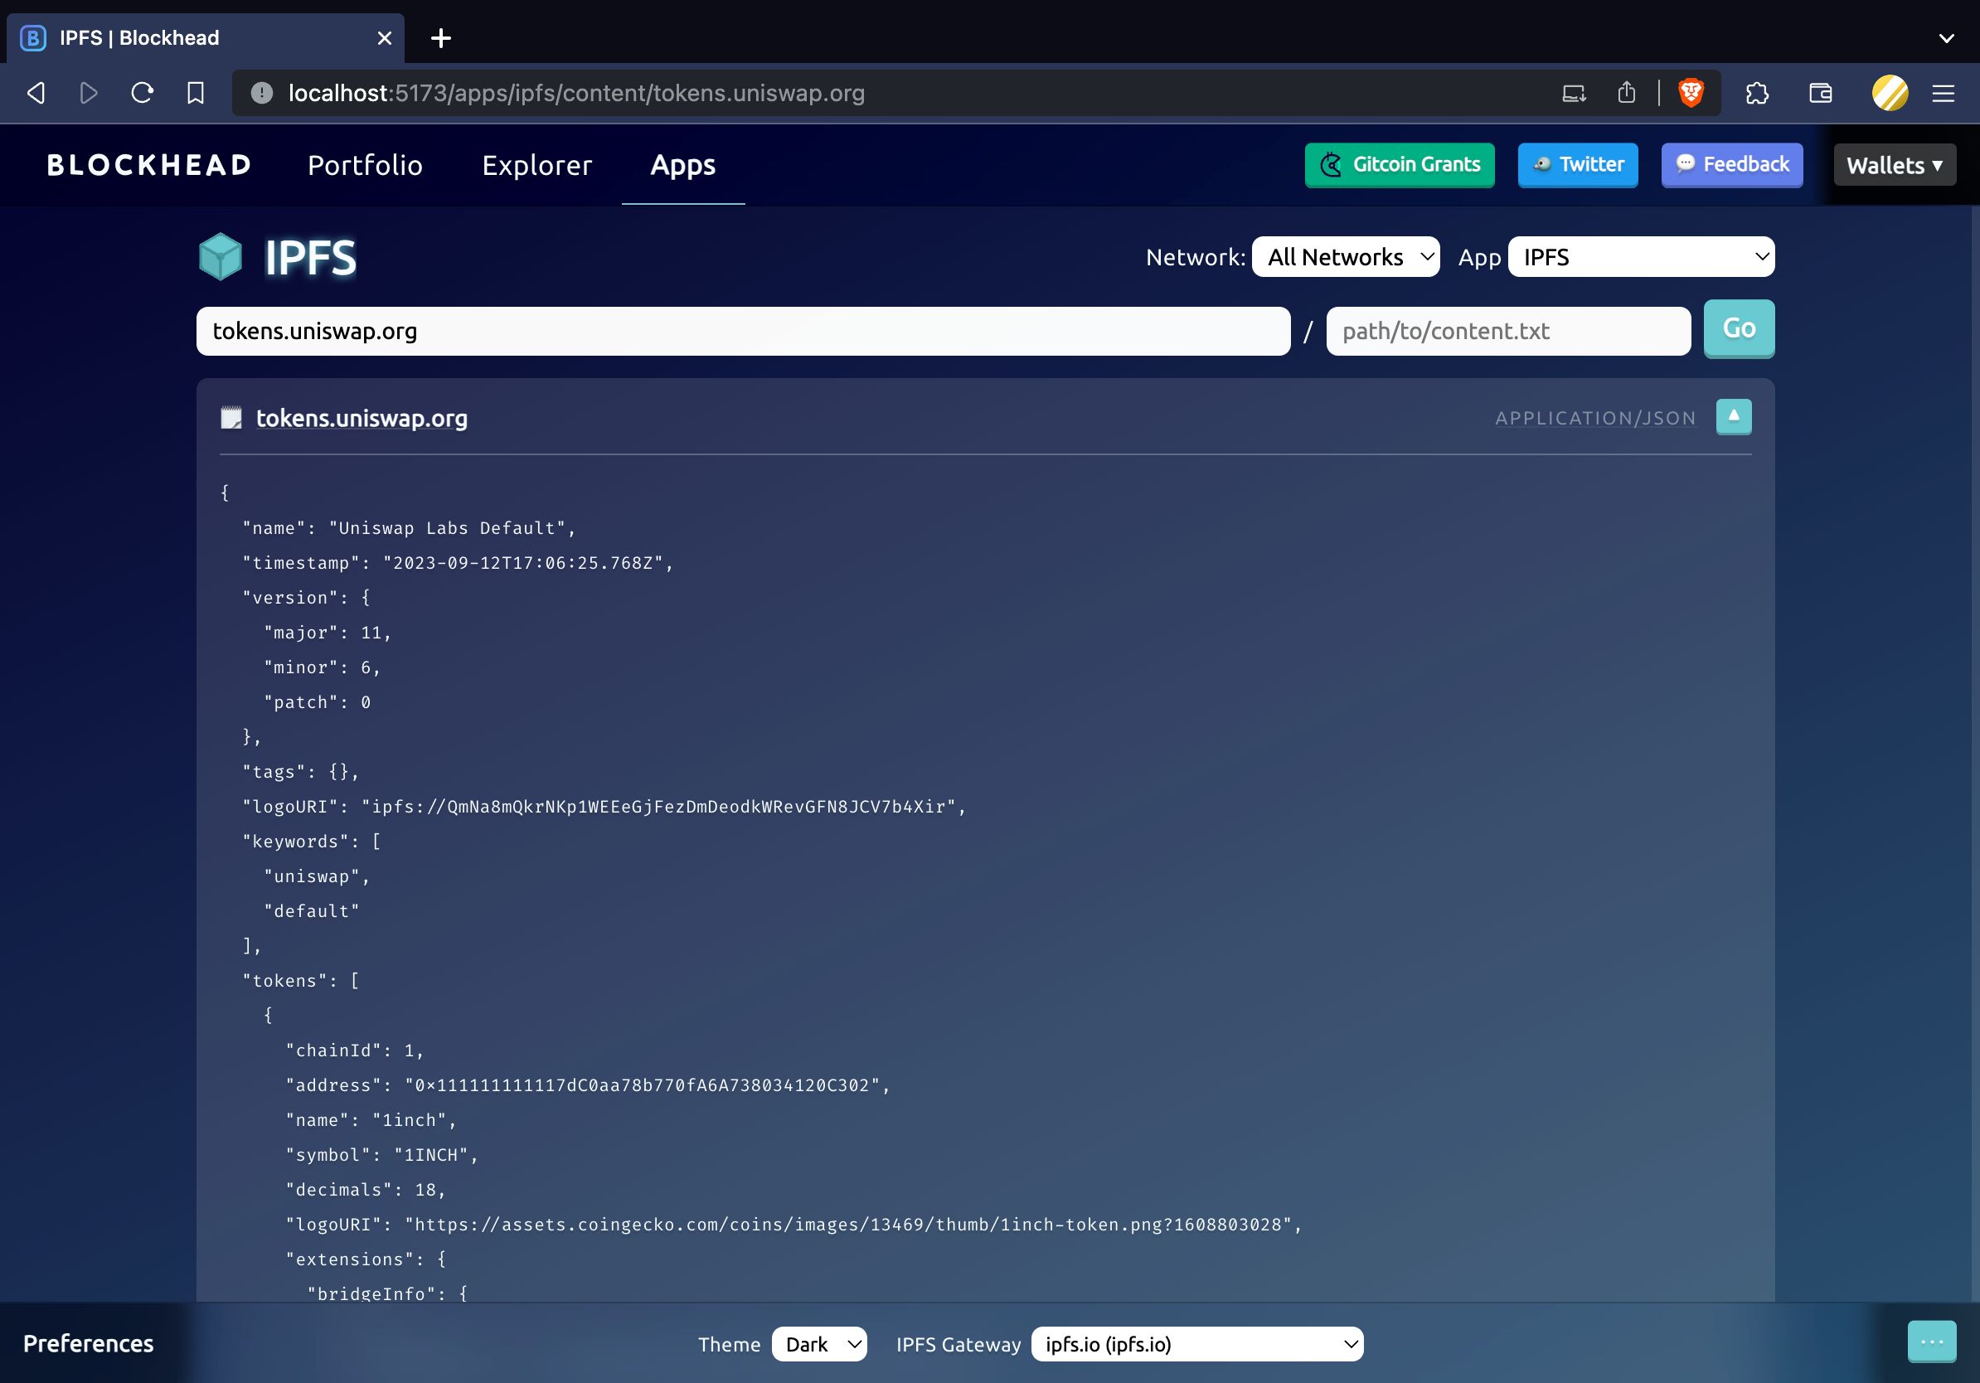
Task: Click the Twitter button
Action: 1578,165
